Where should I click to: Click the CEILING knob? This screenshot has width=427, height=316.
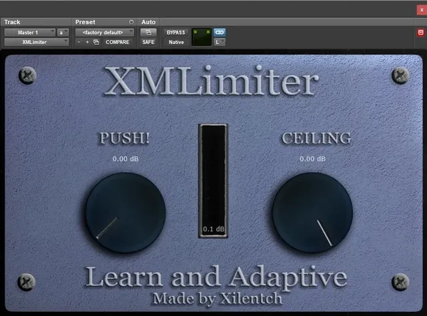pos(312,212)
